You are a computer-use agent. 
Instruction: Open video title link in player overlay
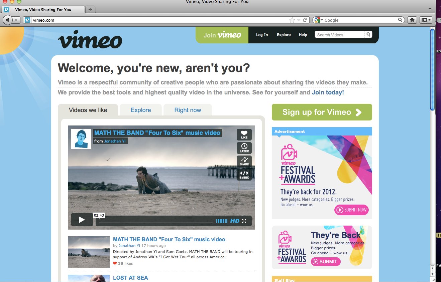click(157, 133)
